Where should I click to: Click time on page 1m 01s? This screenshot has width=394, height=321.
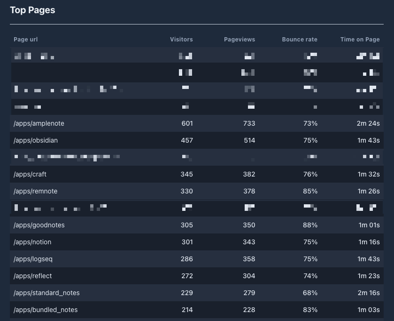[369, 225]
